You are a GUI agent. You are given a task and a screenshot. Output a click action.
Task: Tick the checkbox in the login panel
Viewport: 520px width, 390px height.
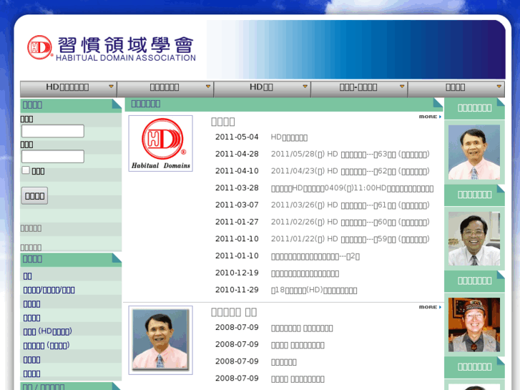[x=26, y=170]
